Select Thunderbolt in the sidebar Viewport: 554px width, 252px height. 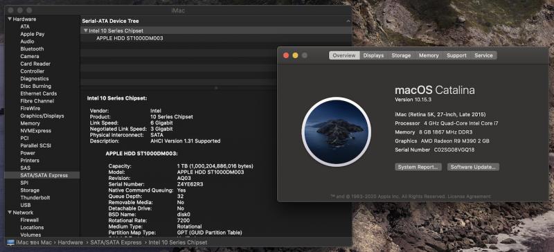point(35,197)
